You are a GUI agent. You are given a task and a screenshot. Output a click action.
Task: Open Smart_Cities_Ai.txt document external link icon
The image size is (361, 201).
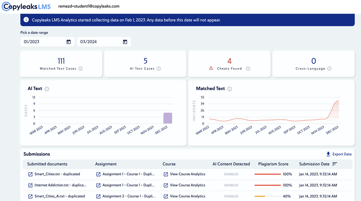30,196
